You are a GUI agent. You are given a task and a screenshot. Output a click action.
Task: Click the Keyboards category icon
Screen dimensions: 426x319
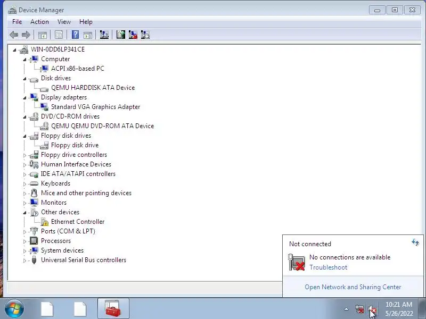point(34,183)
